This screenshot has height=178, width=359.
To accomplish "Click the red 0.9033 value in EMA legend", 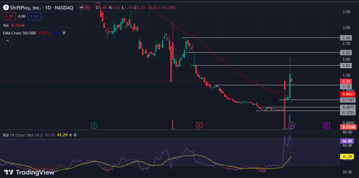I will [45, 33].
